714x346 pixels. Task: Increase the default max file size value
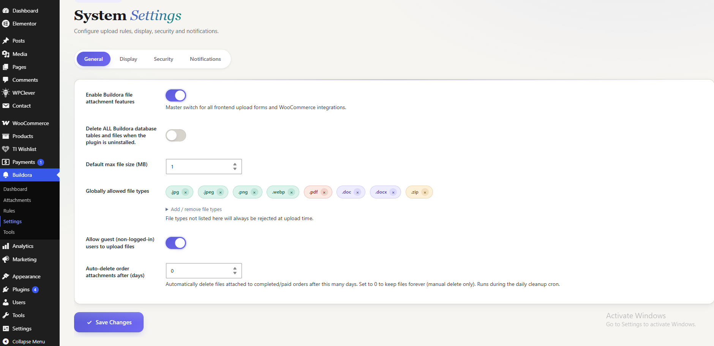pyautogui.click(x=235, y=164)
